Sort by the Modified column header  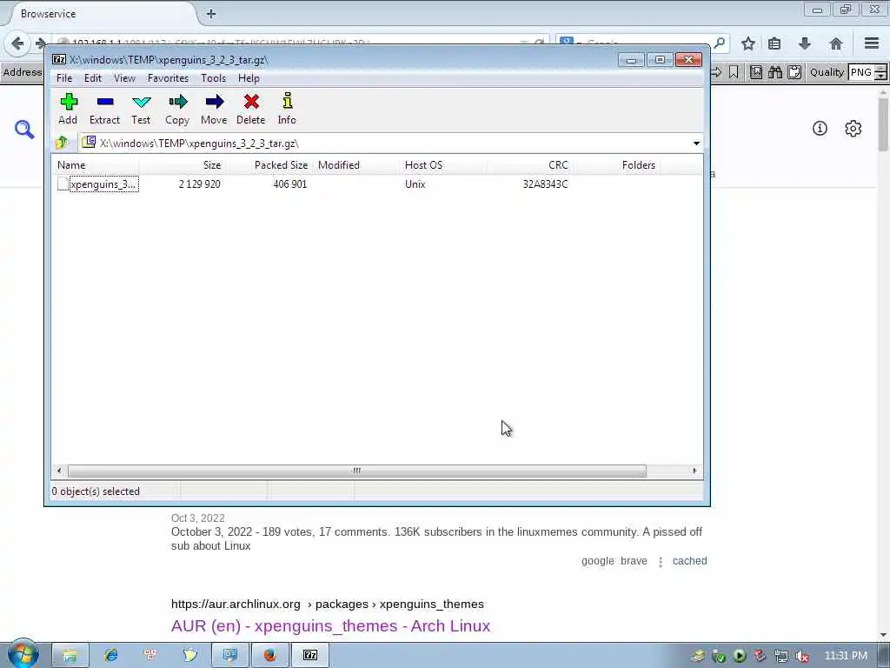(x=356, y=165)
